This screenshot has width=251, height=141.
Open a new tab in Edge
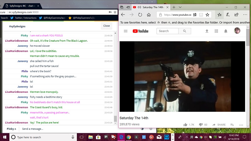click(x=174, y=7)
